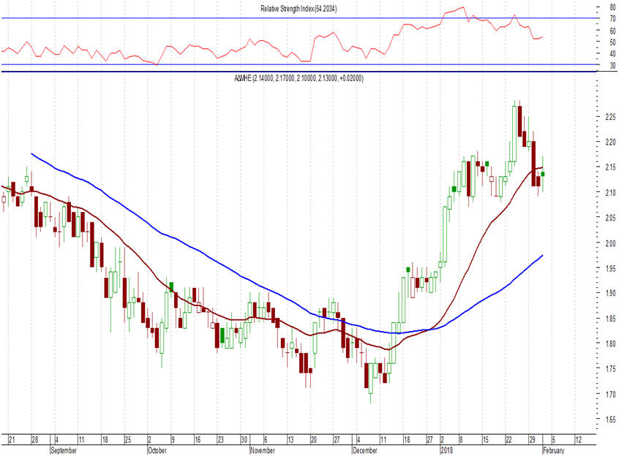Screen dimensions: 619x456
Task: Click the 1.70 price axis label
Action: 610,394
